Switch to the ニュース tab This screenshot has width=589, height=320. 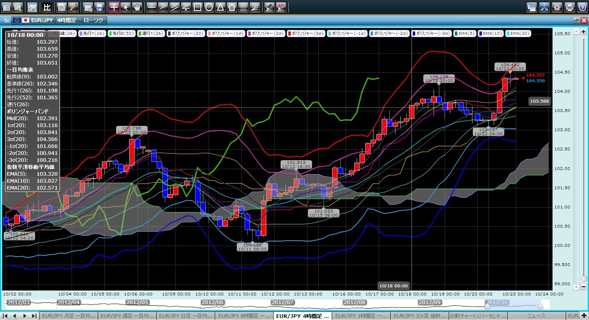pyautogui.click(x=536, y=316)
